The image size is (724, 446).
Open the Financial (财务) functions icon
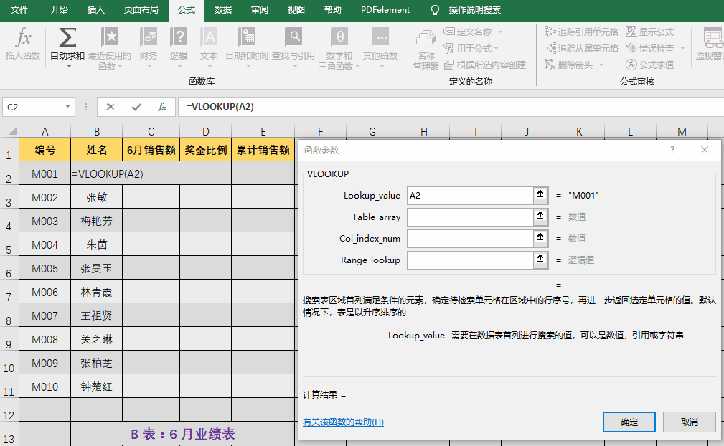(149, 37)
